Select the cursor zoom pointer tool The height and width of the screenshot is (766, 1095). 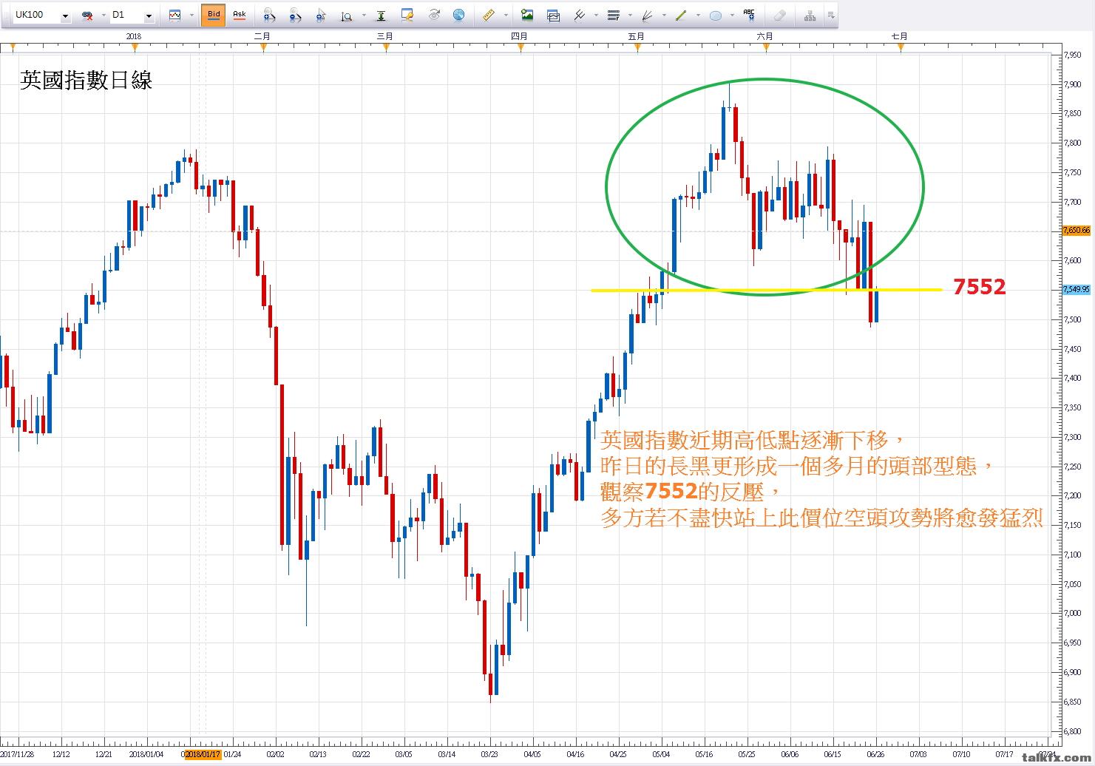coord(320,15)
